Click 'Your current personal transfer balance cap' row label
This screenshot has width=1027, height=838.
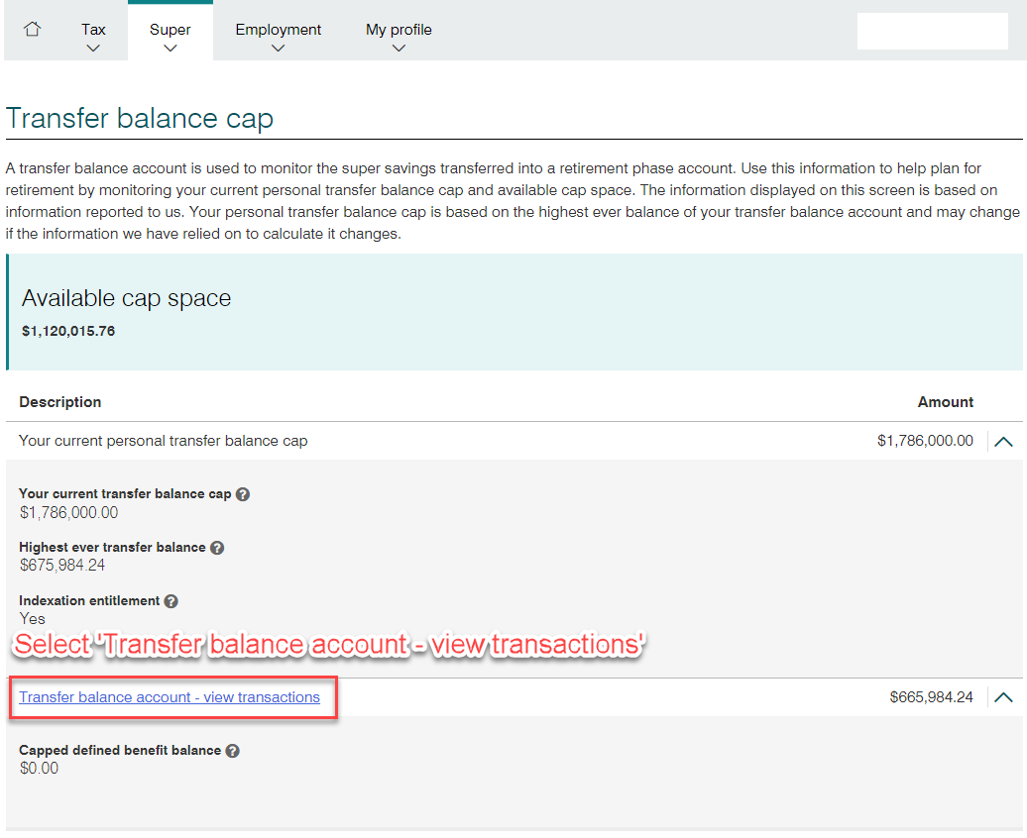[x=164, y=441]
